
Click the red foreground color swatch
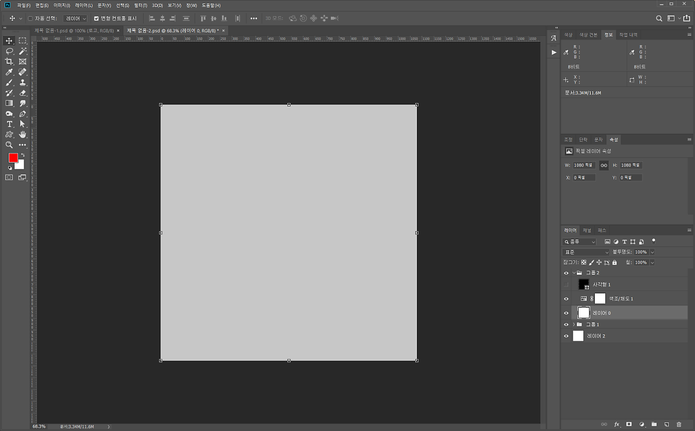click(13, 158)
